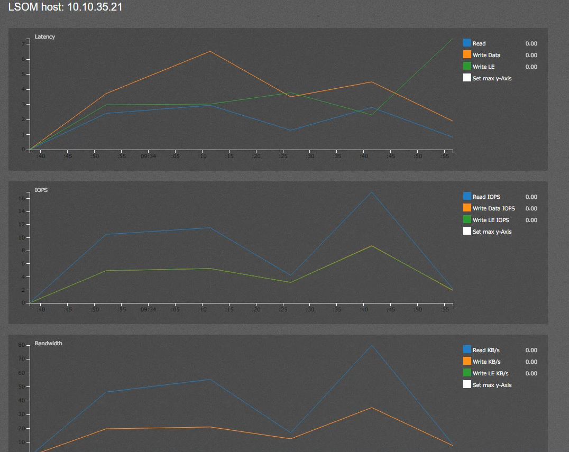
Task: Click the Write LE KB/s legend label
Action: (x=490, y=374)
